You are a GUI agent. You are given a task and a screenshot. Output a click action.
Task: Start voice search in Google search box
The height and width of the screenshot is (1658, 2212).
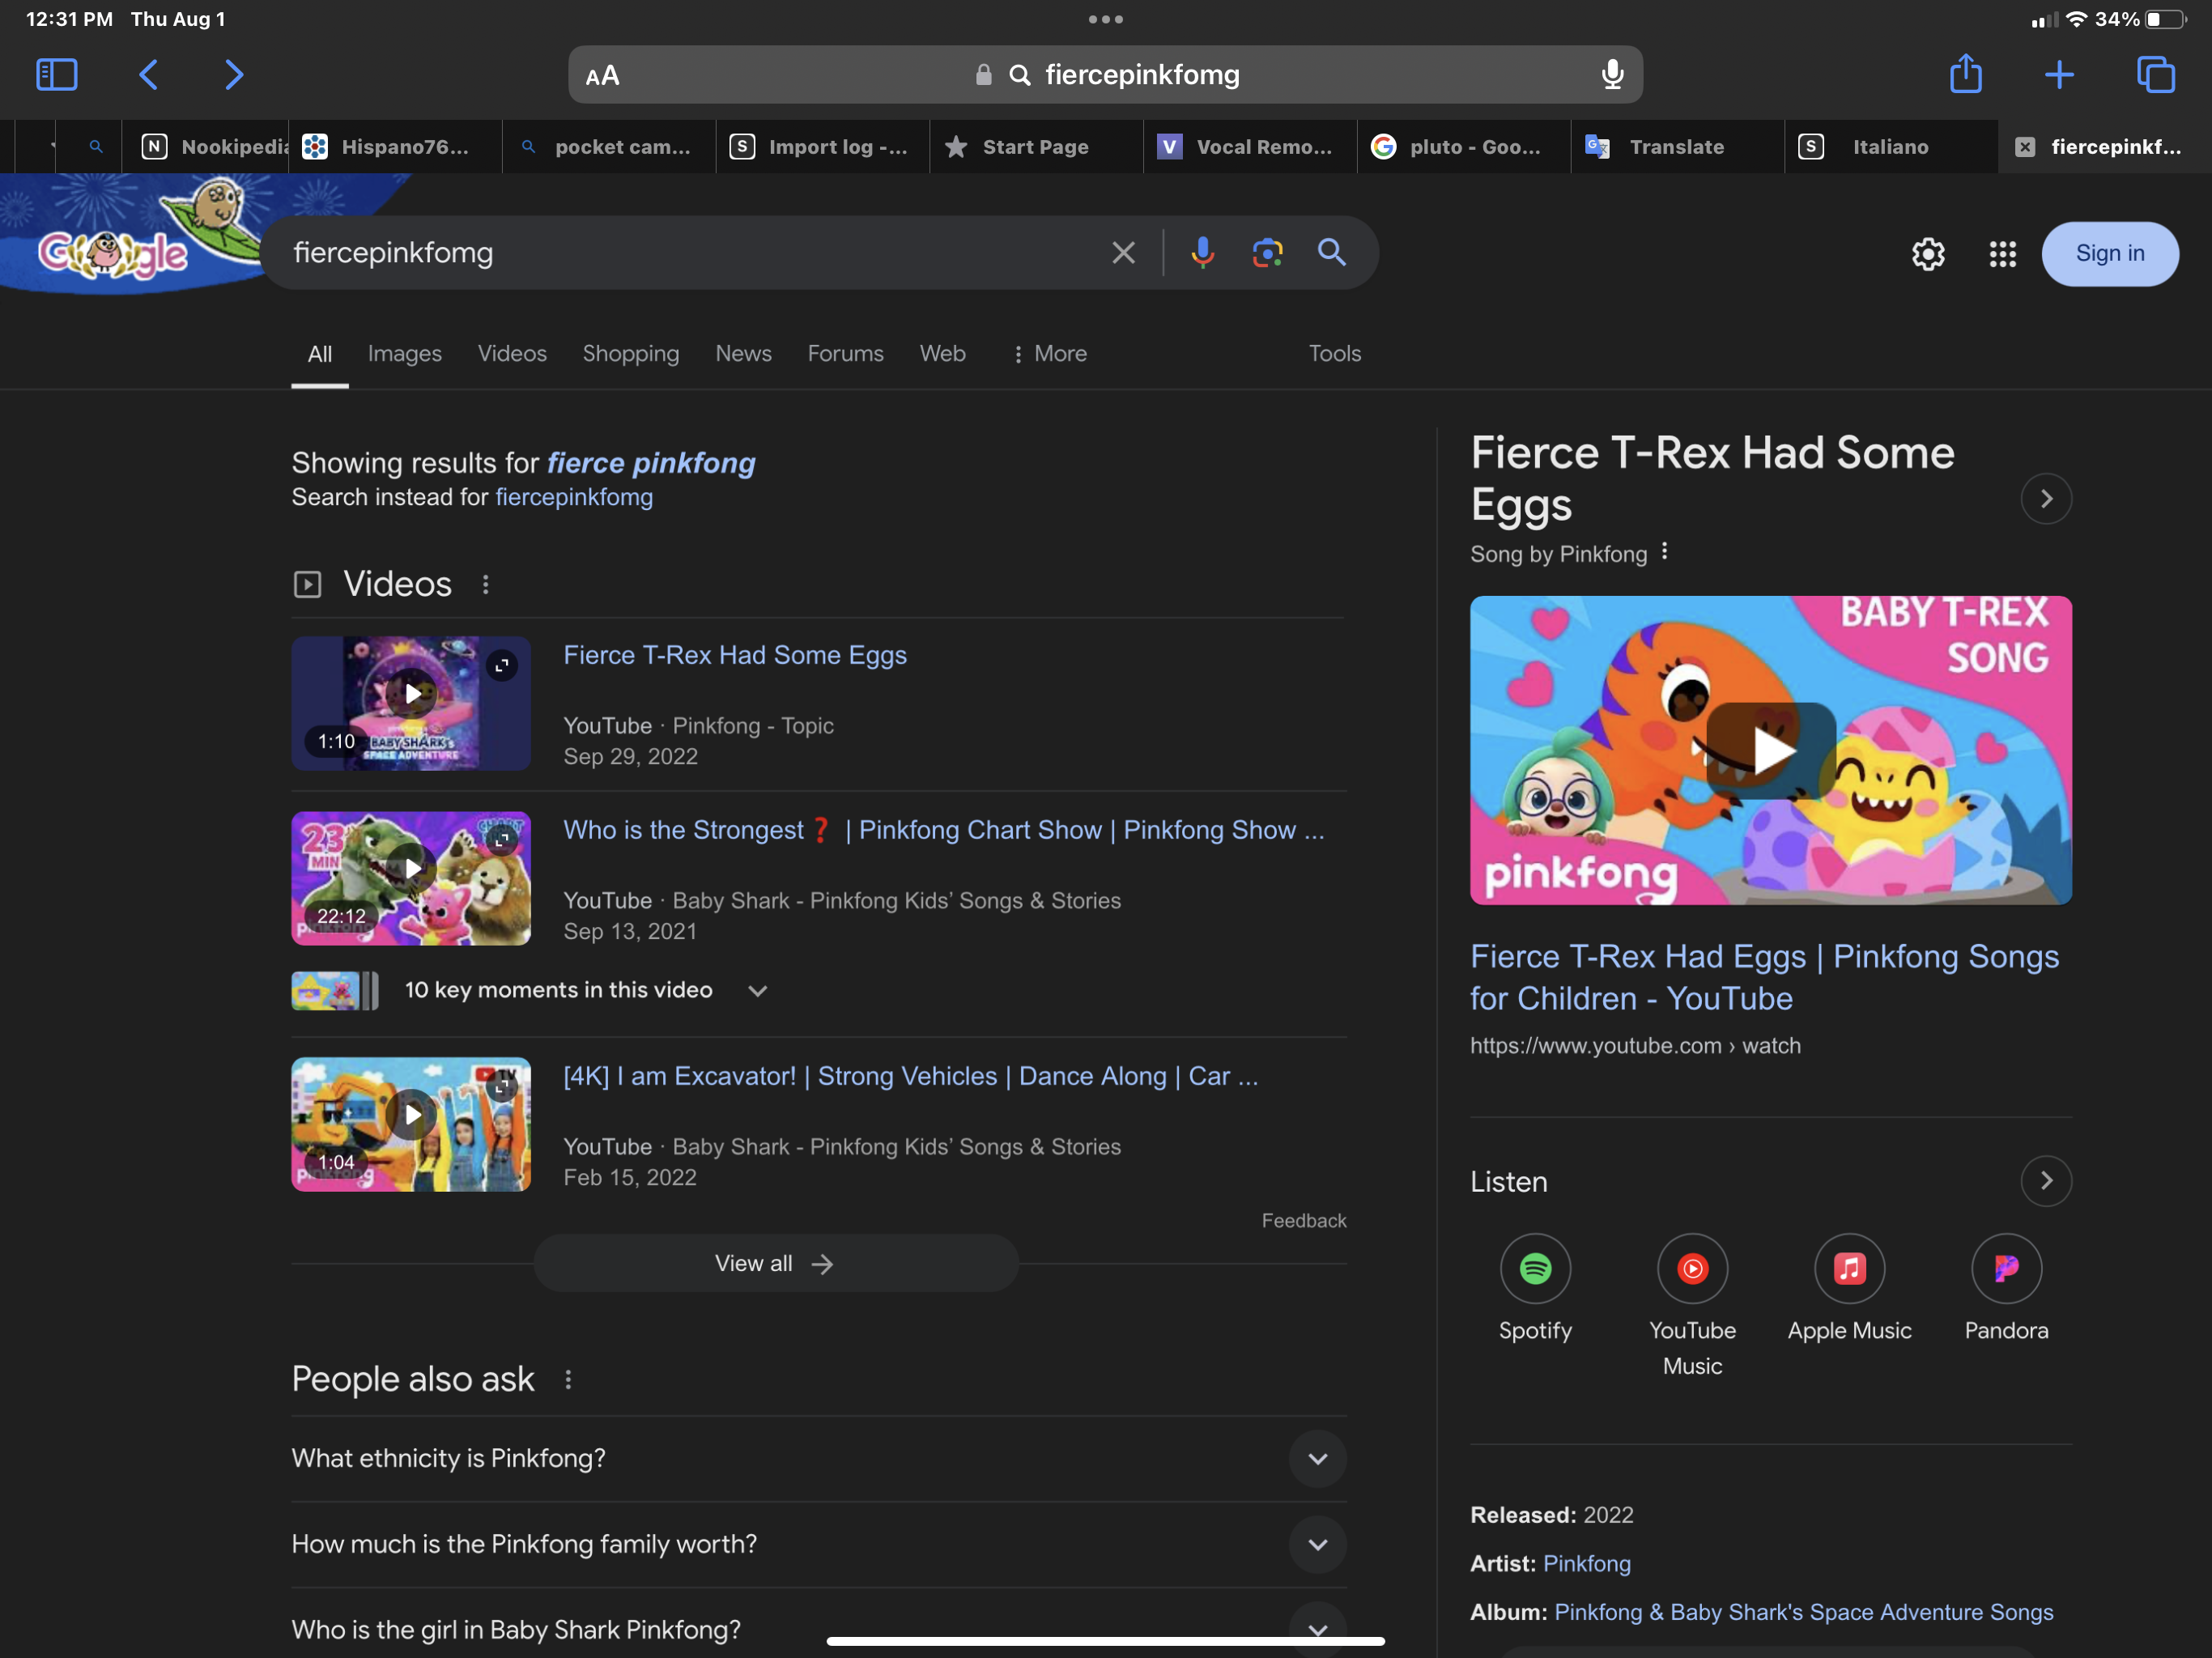[x=1202, y=253]
